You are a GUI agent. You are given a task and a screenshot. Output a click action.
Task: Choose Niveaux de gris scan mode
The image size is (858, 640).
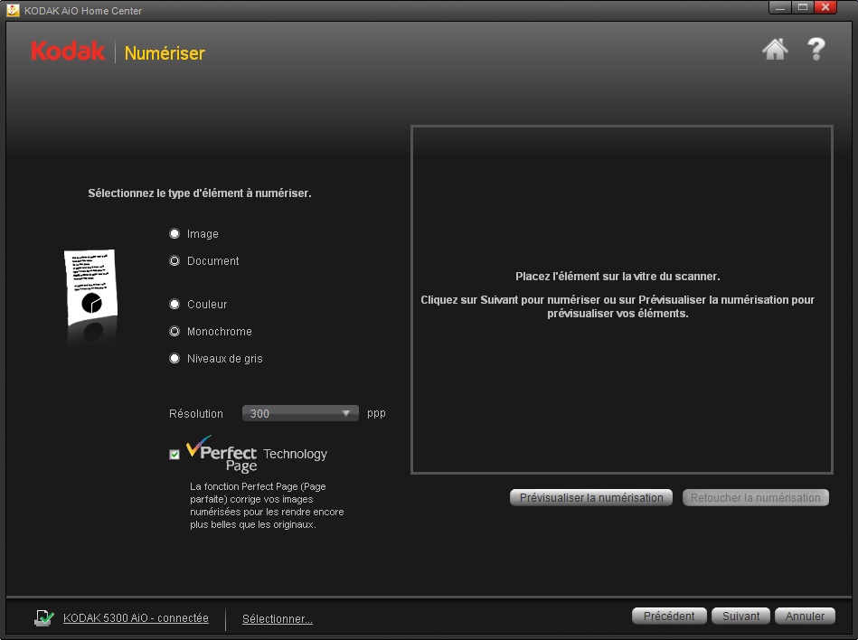174,359
